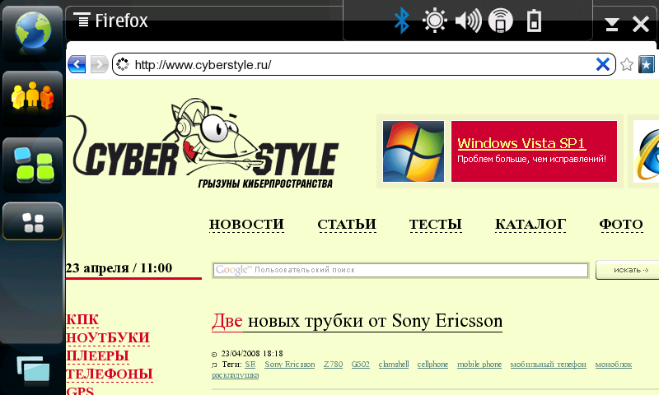Image resolution: width=659 pixels, height=395 pixels.
Task: Open the bookmarks list star icon
Action: coord(647,64)
